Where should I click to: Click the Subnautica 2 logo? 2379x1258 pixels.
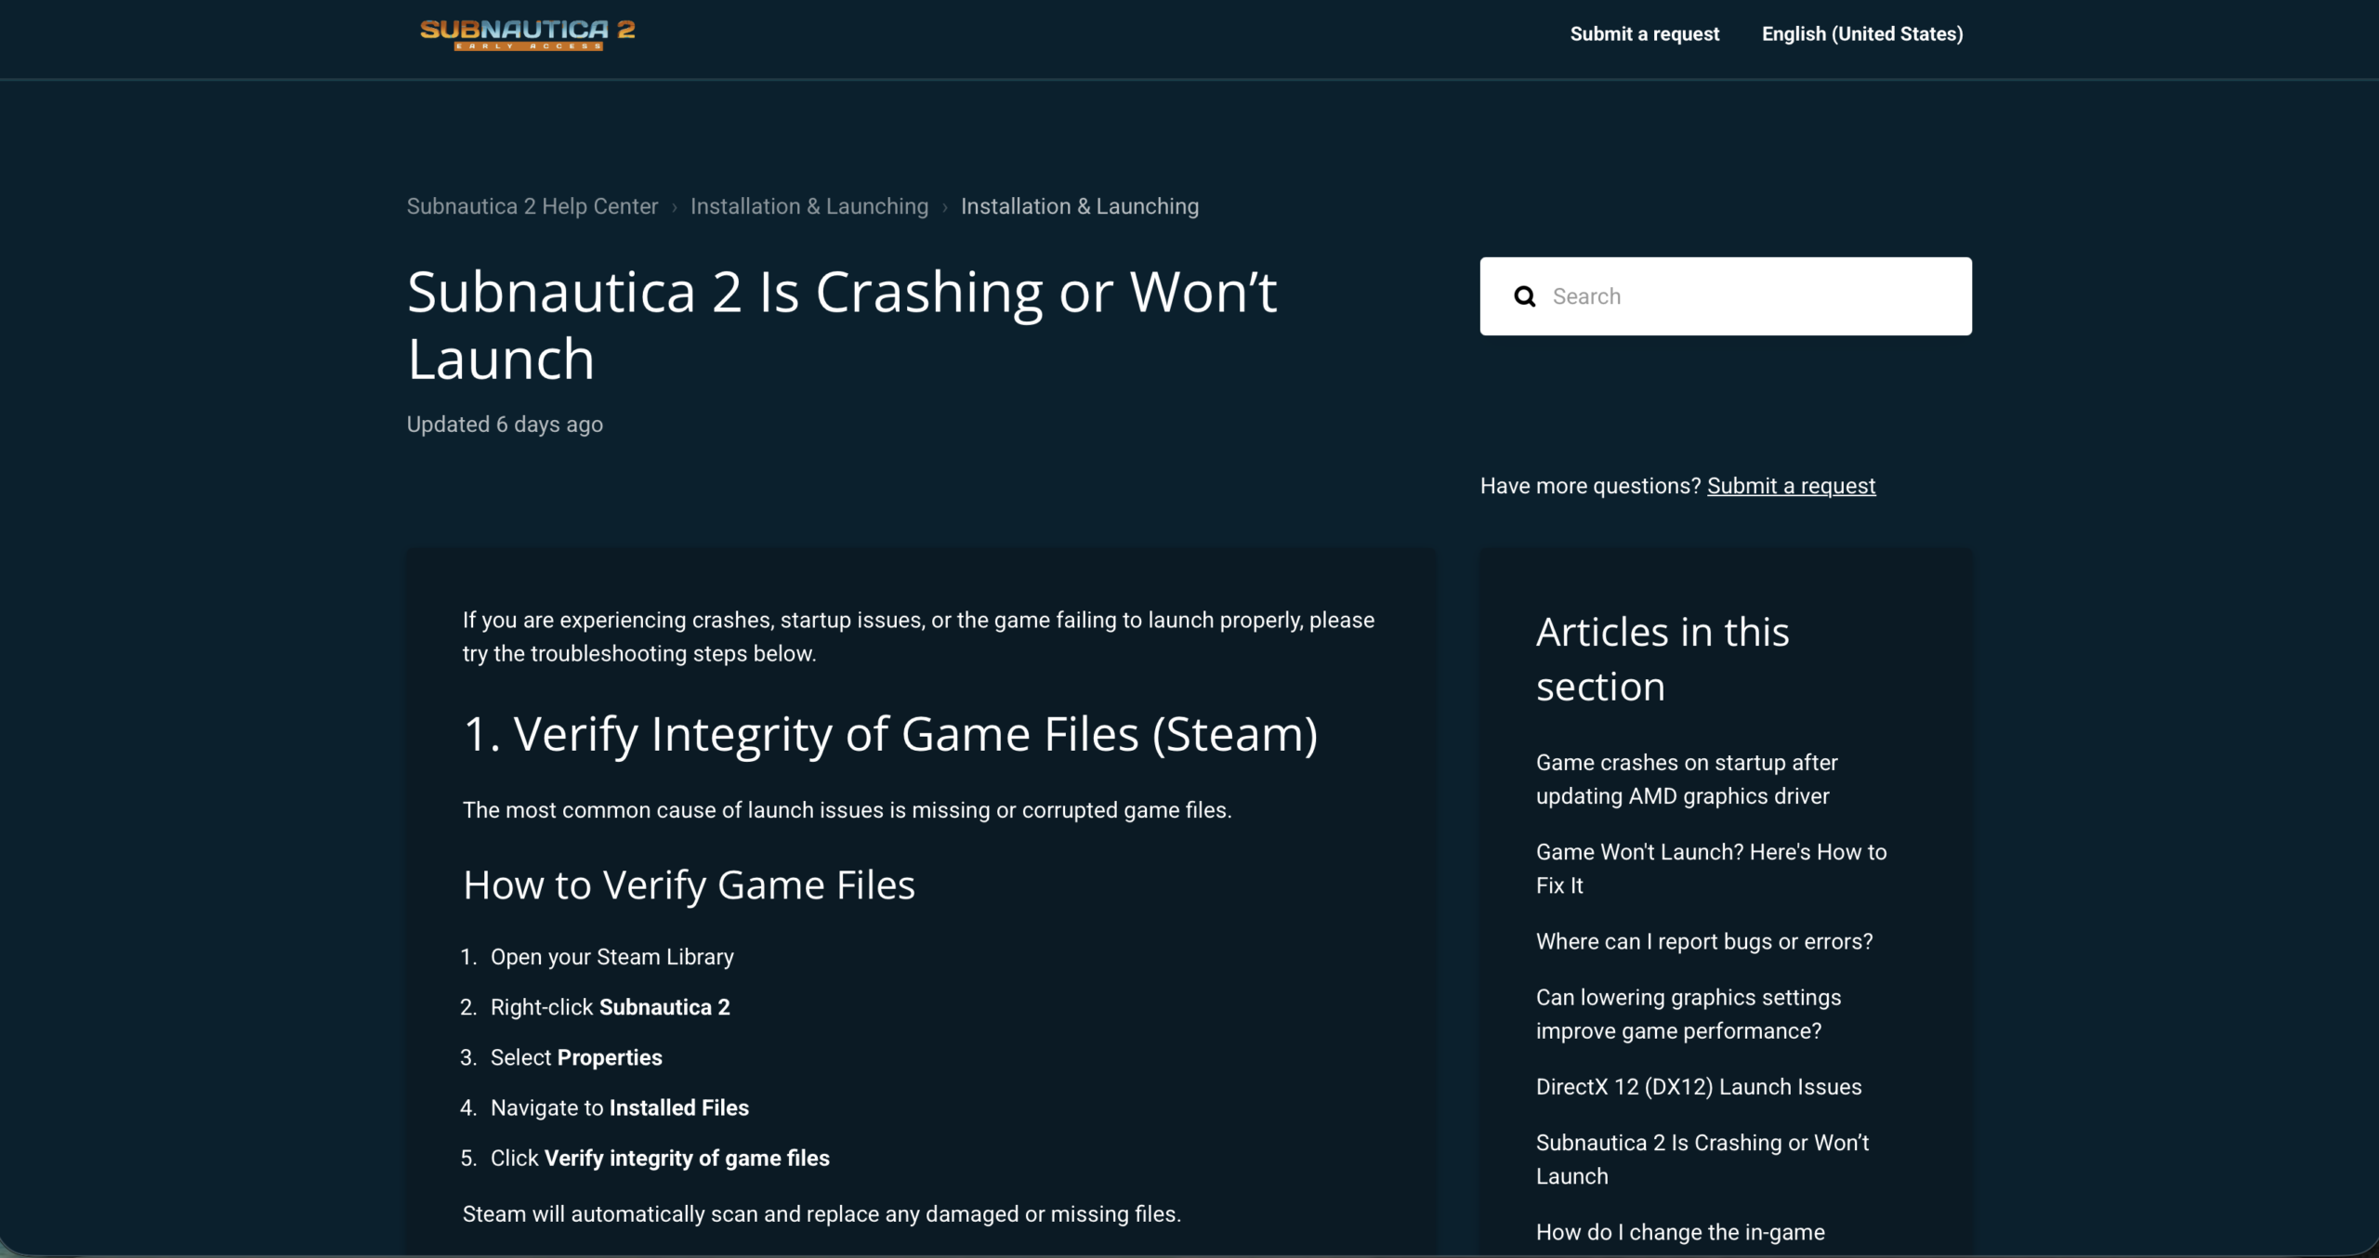pos(527,34)
